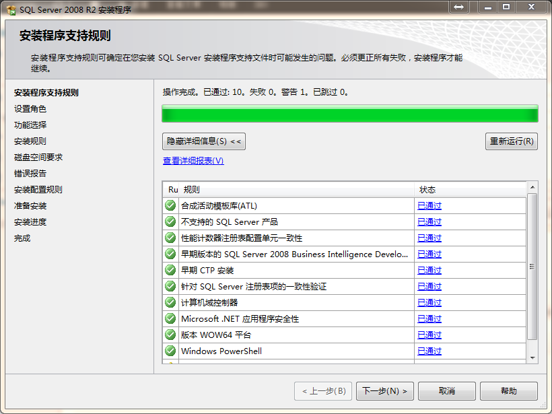Click the green progress bar

point(350,113)
